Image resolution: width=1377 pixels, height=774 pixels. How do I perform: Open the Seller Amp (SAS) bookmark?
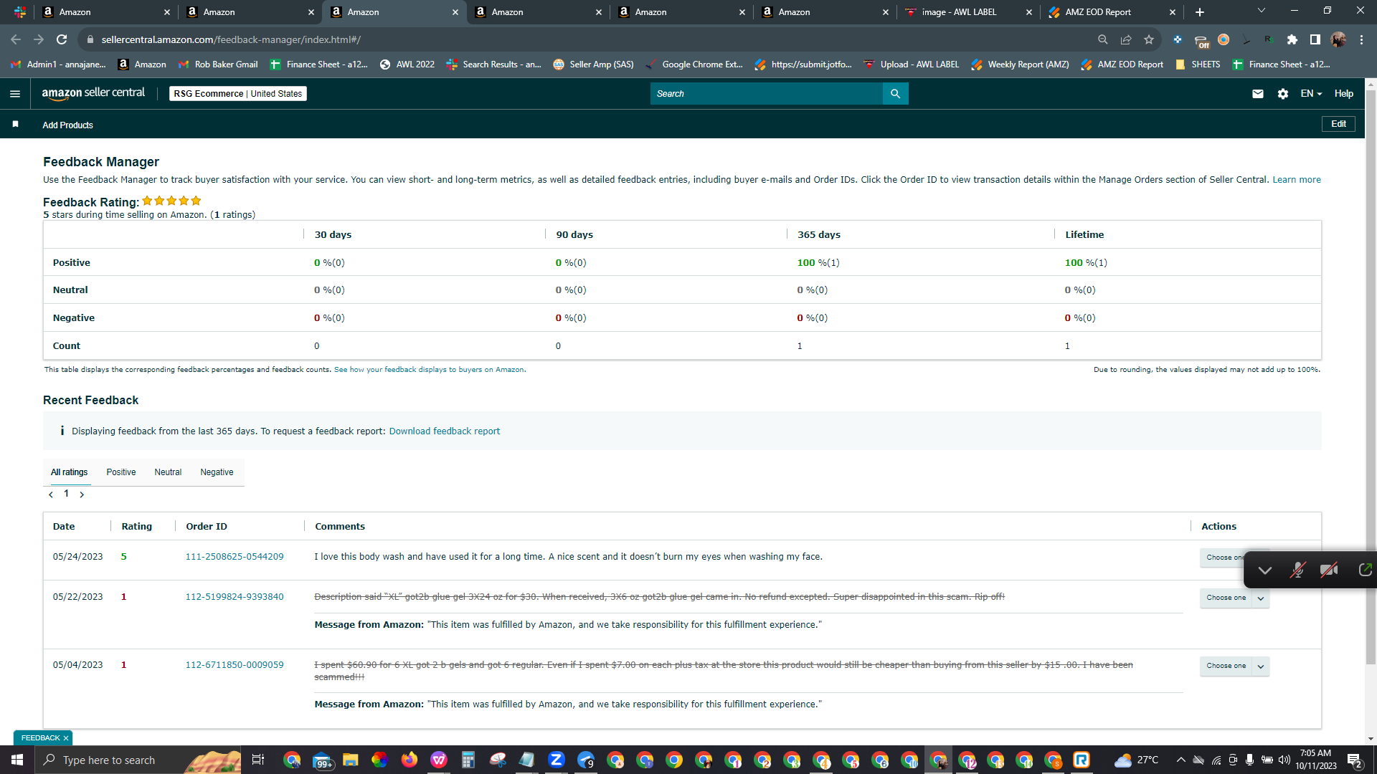[x=593, y=64]
